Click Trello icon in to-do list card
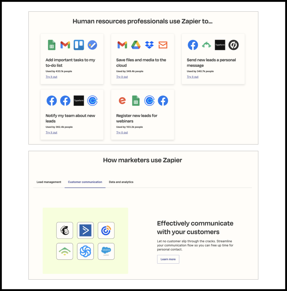The width and height of the screenshot is (287, 291). point(79,45)
